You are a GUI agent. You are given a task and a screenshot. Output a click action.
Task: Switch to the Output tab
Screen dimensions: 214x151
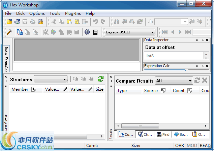pyautogui.click(x=198, y=134)
